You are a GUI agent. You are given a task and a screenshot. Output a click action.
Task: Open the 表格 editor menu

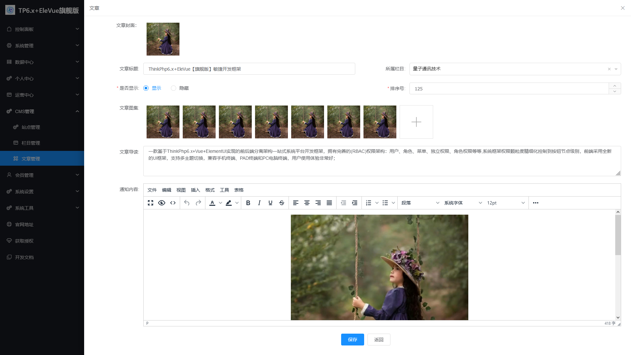[x=239, y=190]
